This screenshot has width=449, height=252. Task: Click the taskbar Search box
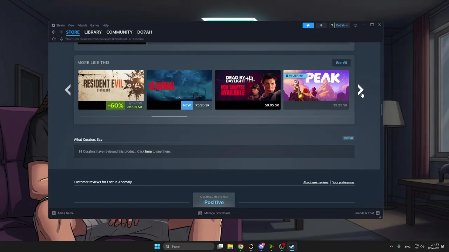pyautogui.click(x=189, y=246)
